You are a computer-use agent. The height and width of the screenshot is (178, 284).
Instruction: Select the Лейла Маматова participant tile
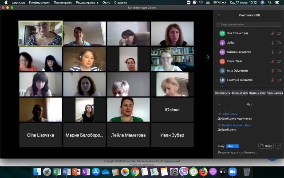[x=128, y=135]
